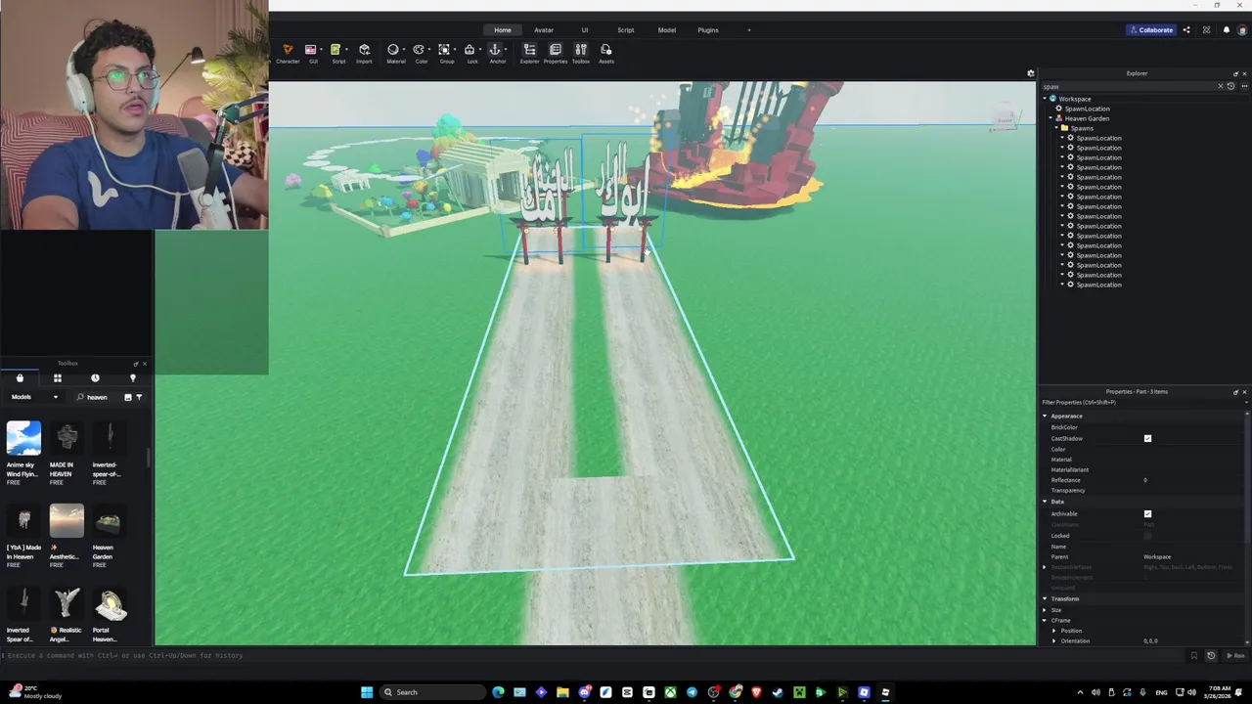The width and height of the screenshot is (1252, 704).
Task: Switch to the UI tab
Action: (x=585, y=30)
